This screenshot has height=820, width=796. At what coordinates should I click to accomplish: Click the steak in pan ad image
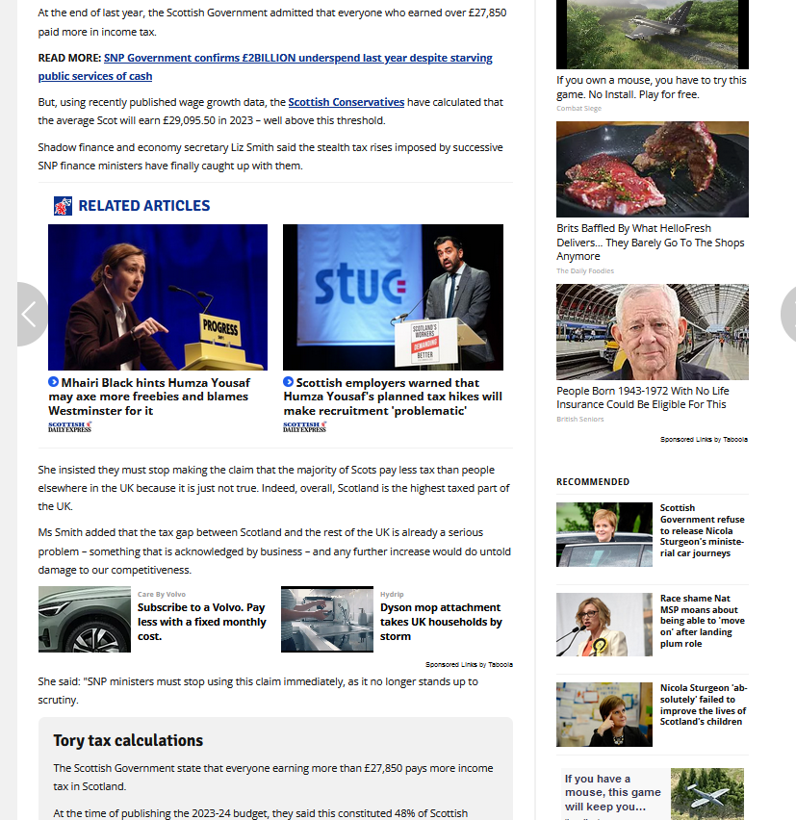pos(653,169)
